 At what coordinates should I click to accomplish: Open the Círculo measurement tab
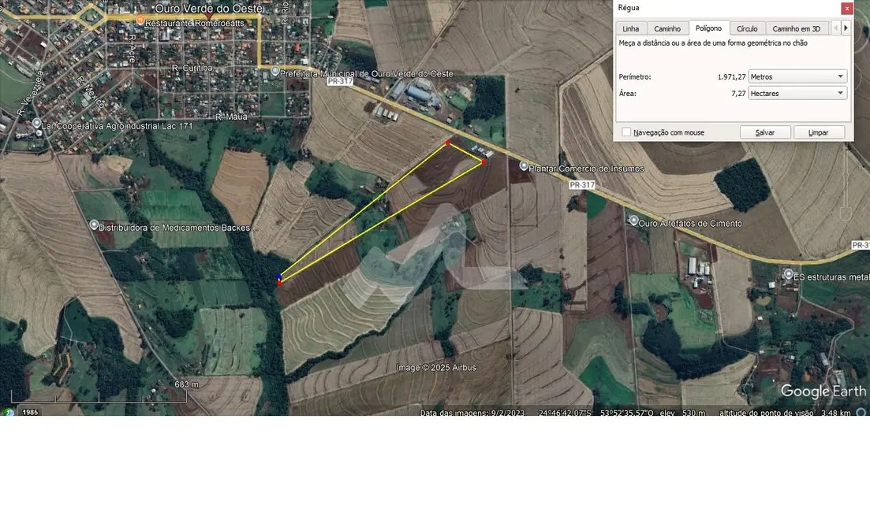tap(747, 28)
